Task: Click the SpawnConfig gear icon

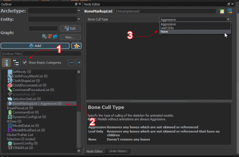Action: (10, 143)
